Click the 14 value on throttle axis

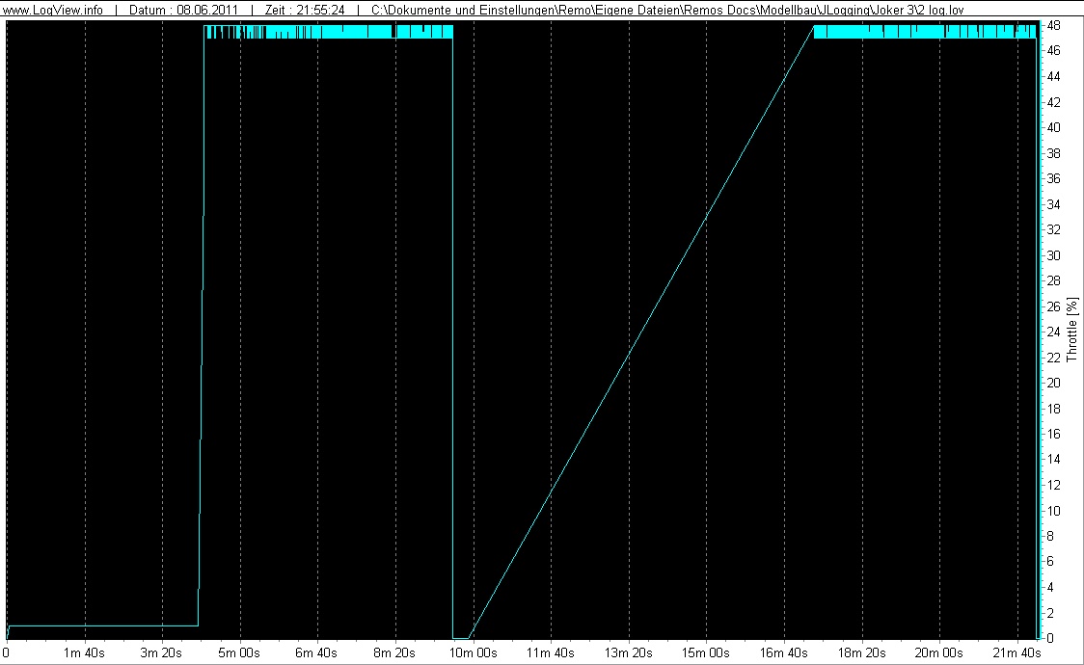coord(1053,459)
